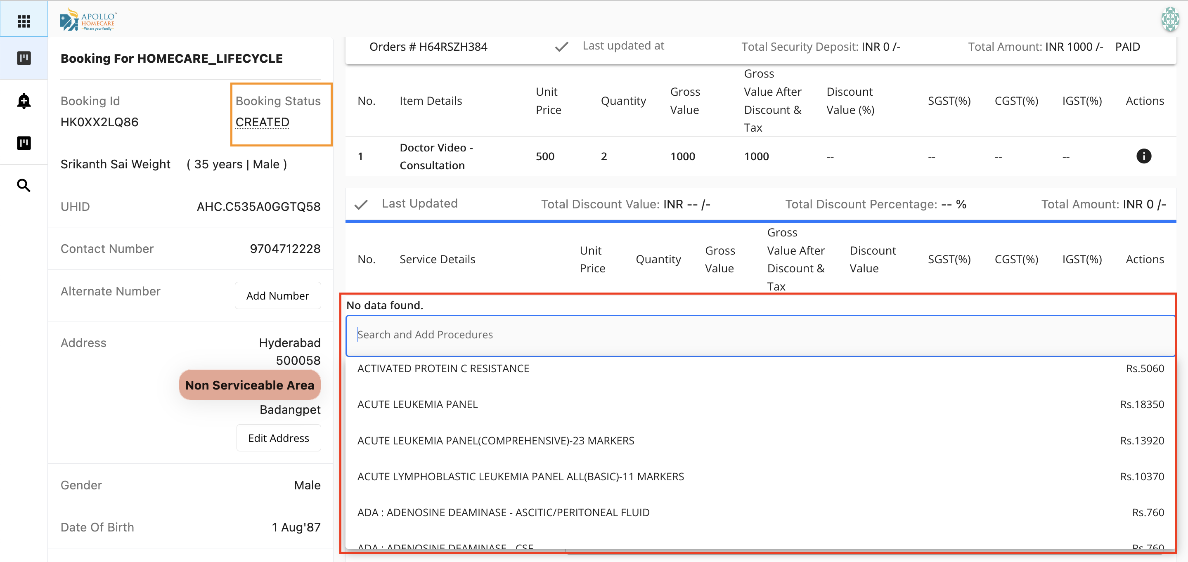The width and height of the screenshot is (1188, 562).
Task: Open the search magnifier icon in sidebar
Action: click(24, 185)
